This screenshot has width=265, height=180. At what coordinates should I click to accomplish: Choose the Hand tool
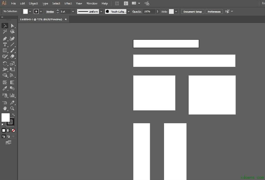pyautogui.click(x=5, y=108)
